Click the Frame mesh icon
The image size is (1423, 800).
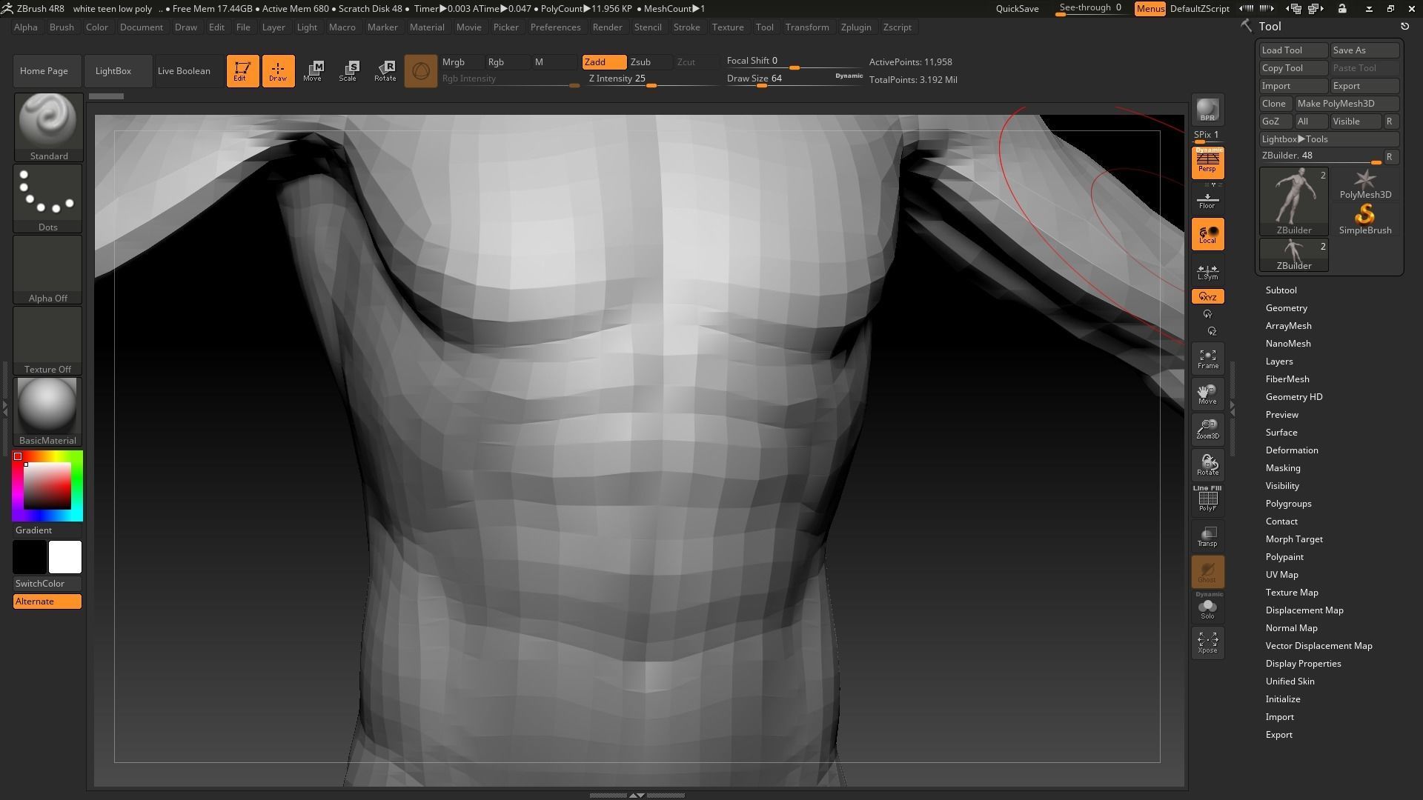1207,359
